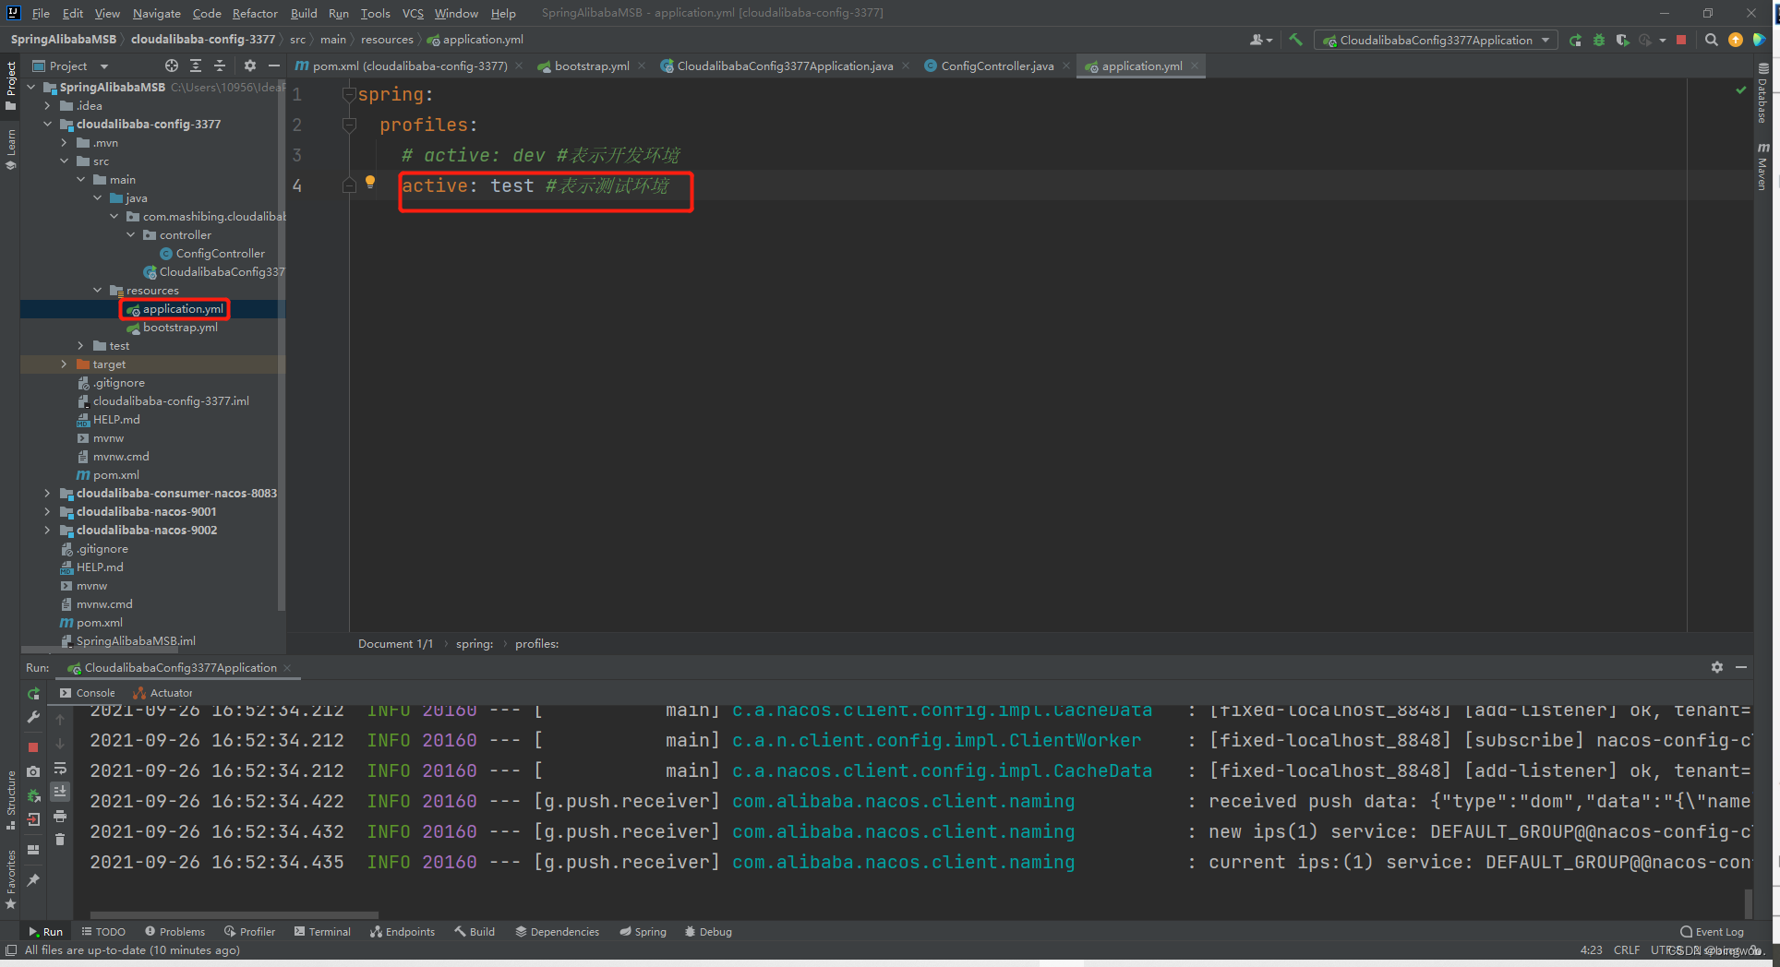Take thread dump with camera icon
This screenshot has height=967, width=1780.
click(33, 771)
